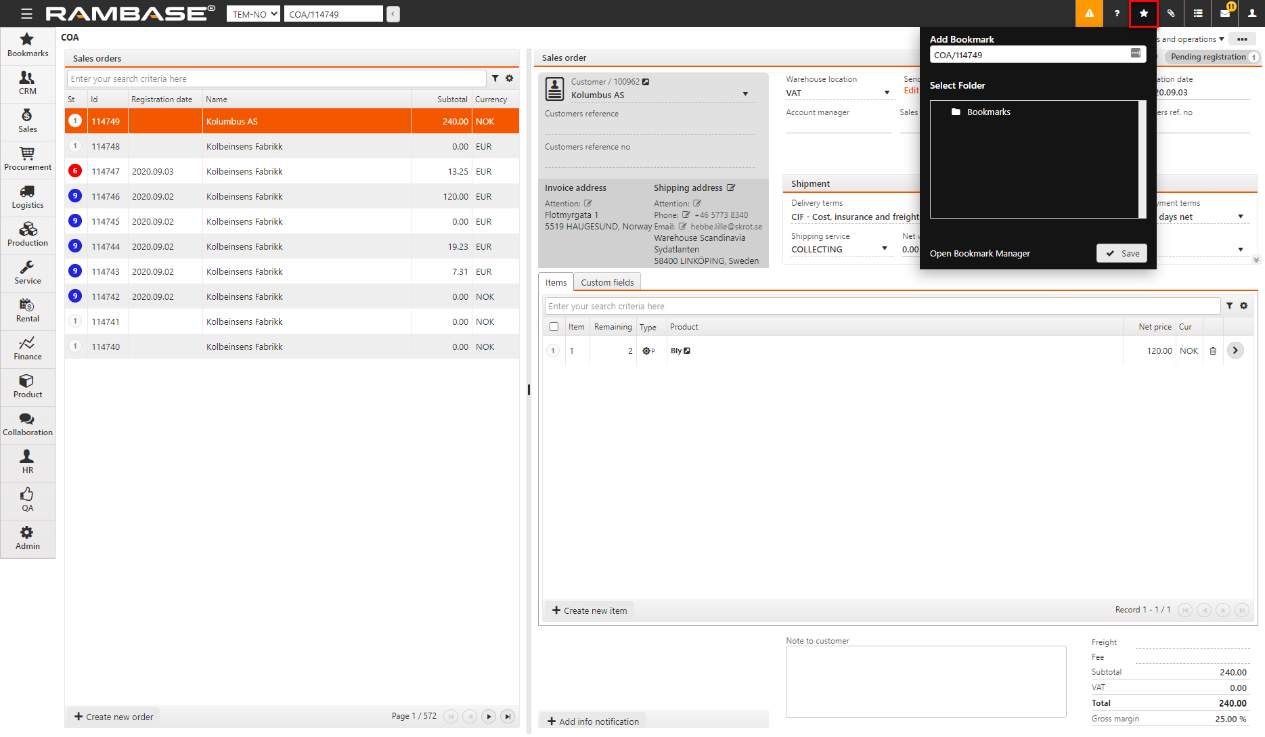Click the warning alert icon in top bar
The image size is (1265, 737).
click(1089, 14)
